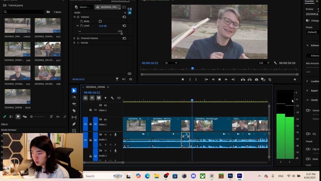Viewport: 321px width, 181px height.
Task: Click the Export Frame camera icon
Action: (256, 80)
